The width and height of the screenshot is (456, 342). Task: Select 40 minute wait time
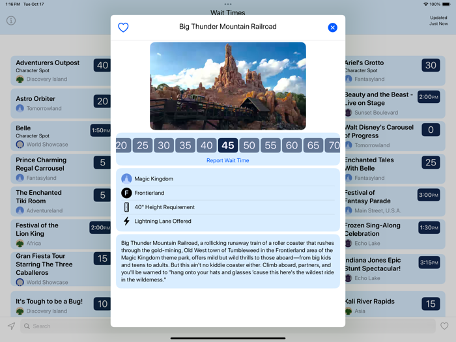coord(207,145)
